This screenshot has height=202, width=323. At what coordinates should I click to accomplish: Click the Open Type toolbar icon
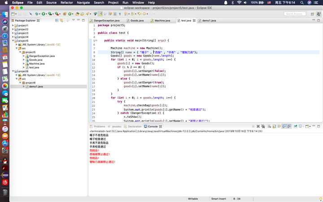[x=77, y=14]
